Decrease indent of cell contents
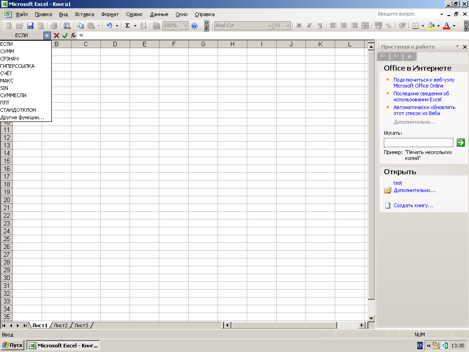 [x=402, y=26]
